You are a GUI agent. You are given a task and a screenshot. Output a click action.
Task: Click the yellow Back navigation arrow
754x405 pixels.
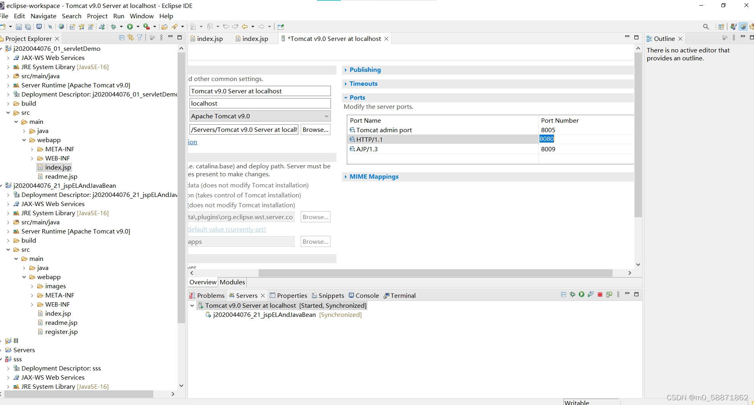tap(245, 27)
